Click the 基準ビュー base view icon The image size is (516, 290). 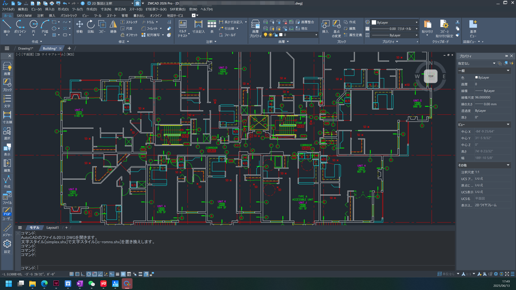pos(473,28)
